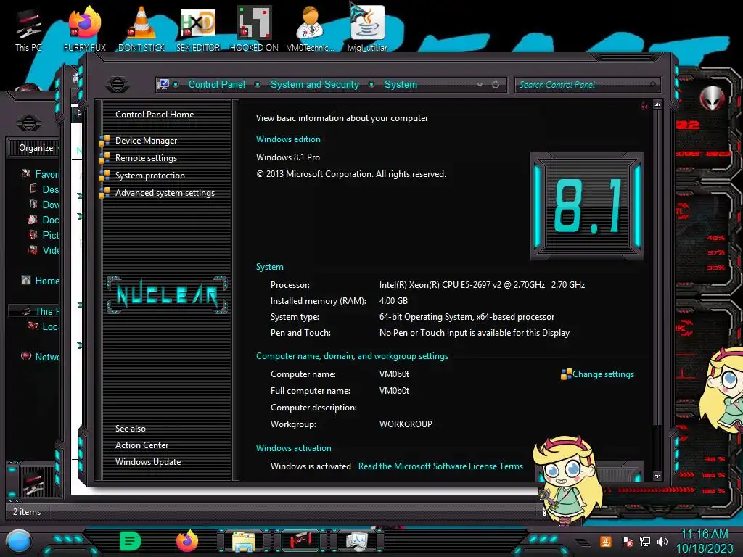This screenshot has width=743, height=557.
Task: Open the This PC desktop icon
Action: click(28, 30)
